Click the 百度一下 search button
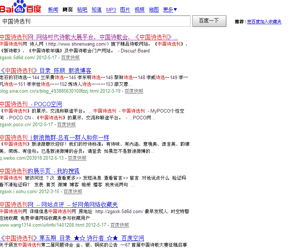This screenshot has width=297, height=248. click(209, 21)
